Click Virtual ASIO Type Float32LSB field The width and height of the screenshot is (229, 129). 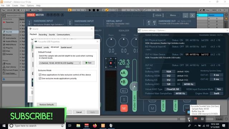tap(173, 89)
